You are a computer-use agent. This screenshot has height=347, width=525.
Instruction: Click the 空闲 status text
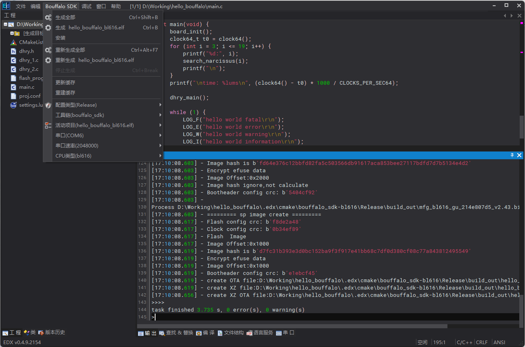point(422,343)
